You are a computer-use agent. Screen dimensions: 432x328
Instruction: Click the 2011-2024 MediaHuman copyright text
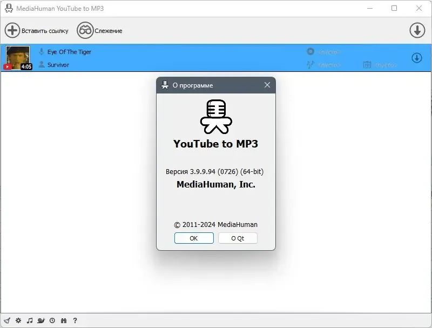(x=215, y=225)
